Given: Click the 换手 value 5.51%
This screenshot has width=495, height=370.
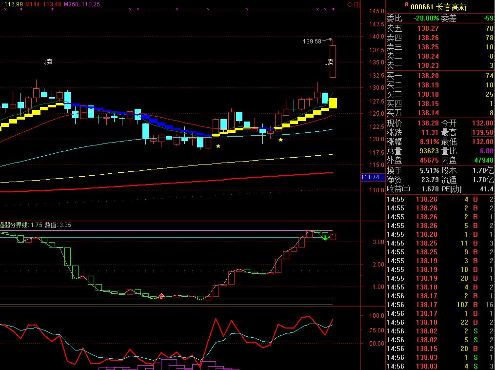Looking at the screenshot, I should [429, 171].
